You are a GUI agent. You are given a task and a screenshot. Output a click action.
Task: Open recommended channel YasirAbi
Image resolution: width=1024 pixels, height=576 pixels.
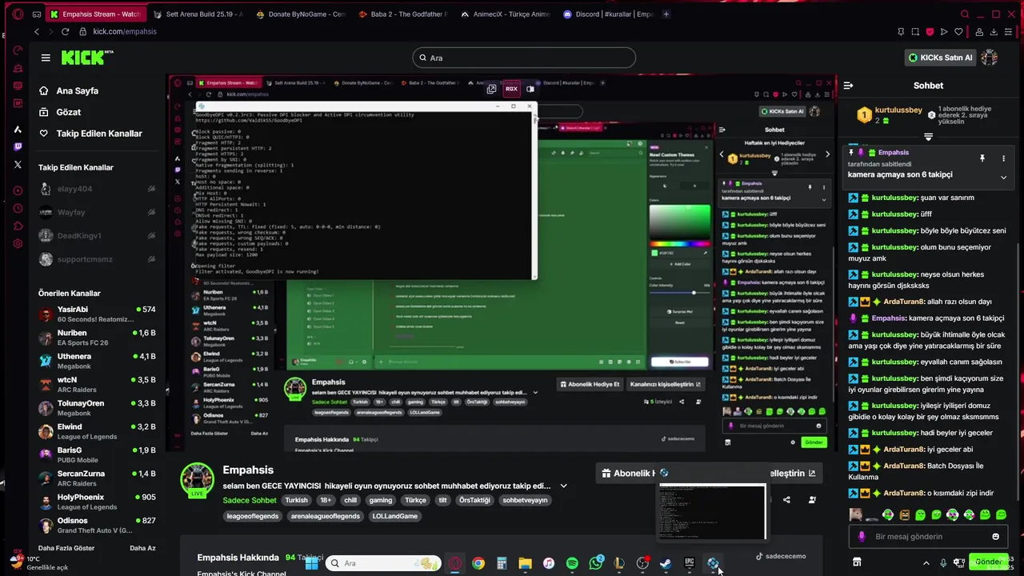pos(97,314)
